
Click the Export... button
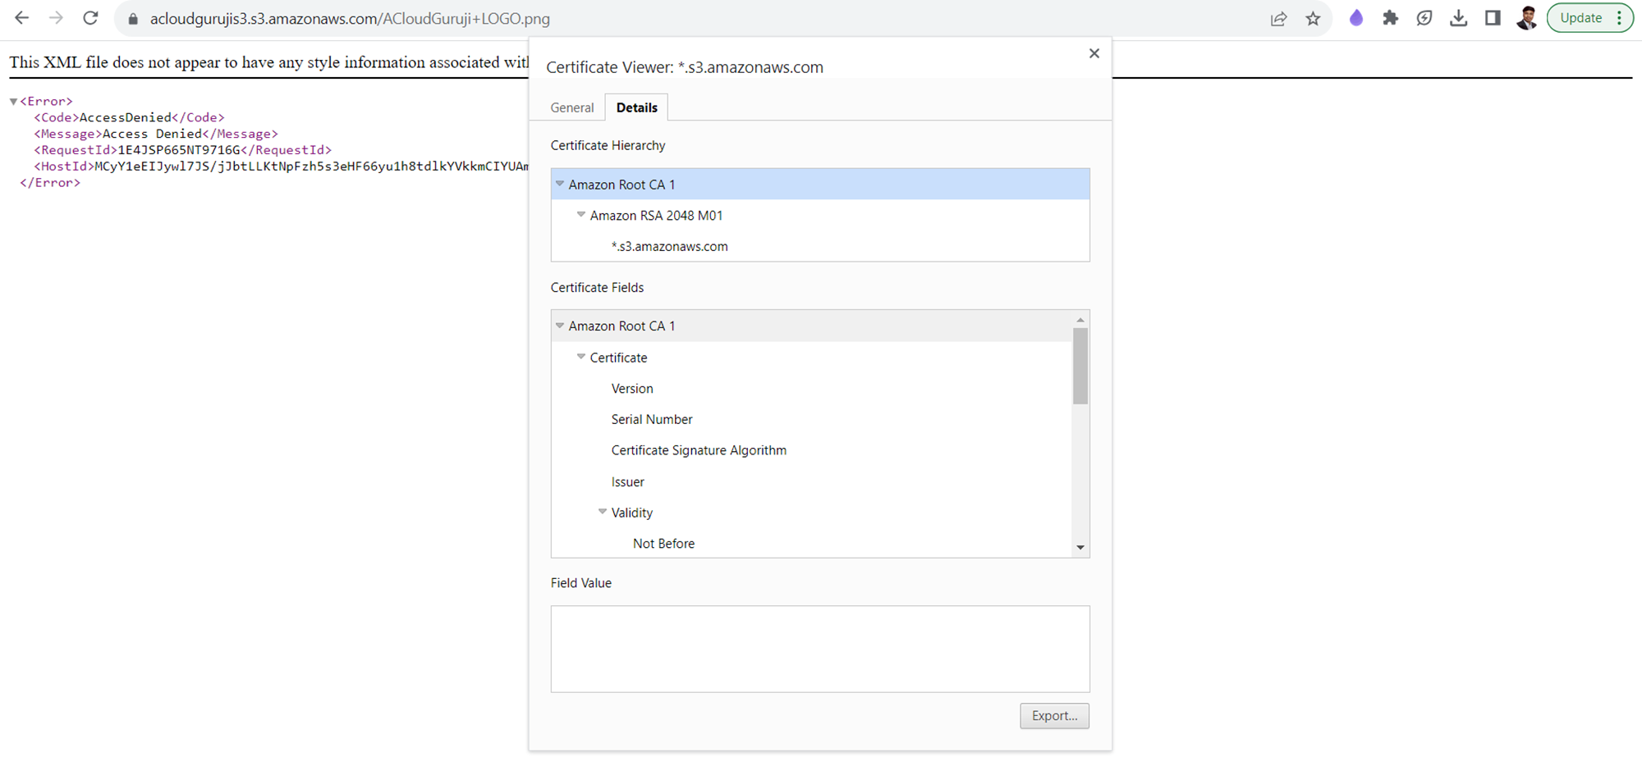pos(1054,716)
